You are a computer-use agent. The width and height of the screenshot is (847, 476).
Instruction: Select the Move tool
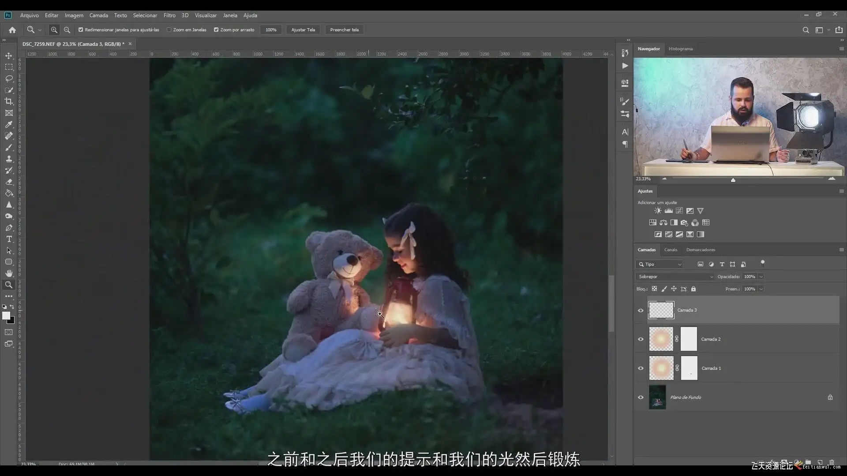[9, 56]
